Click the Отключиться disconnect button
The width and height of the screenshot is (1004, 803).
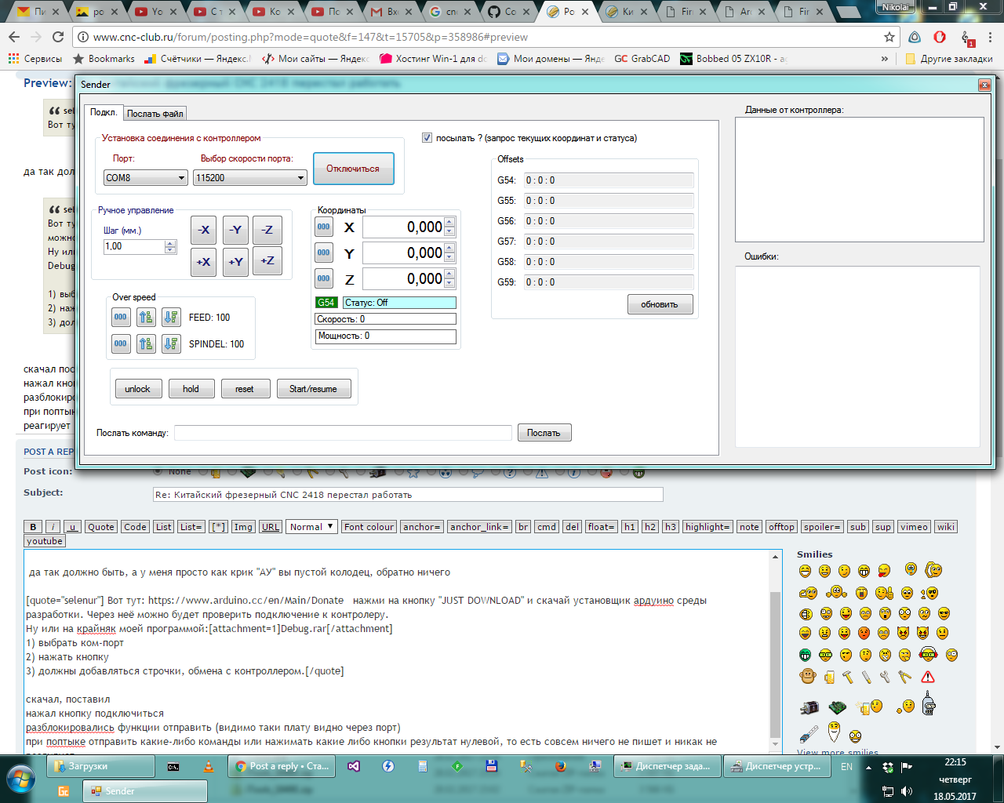pyautogui.click(x=353, y=169)
